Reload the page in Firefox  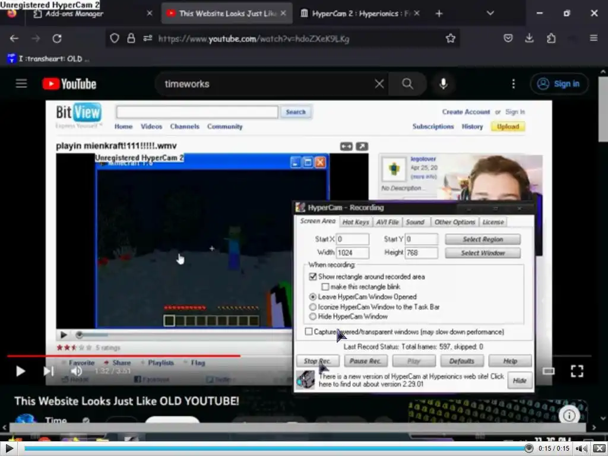[x=57, y=39]
